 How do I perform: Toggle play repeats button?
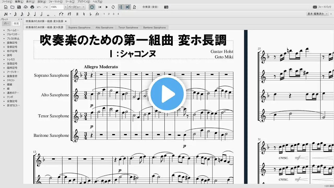pyautogui.click(x=121, y=7)
